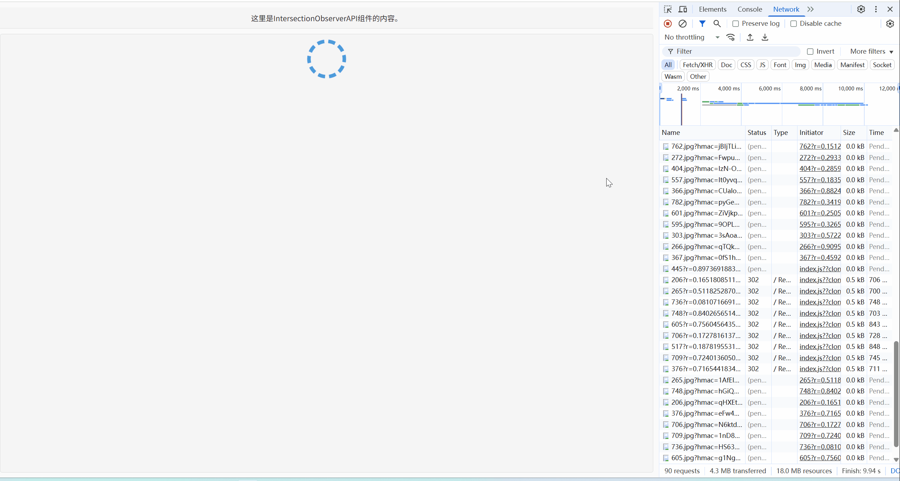
Task: Export HAR file
Action: (765, 37)
